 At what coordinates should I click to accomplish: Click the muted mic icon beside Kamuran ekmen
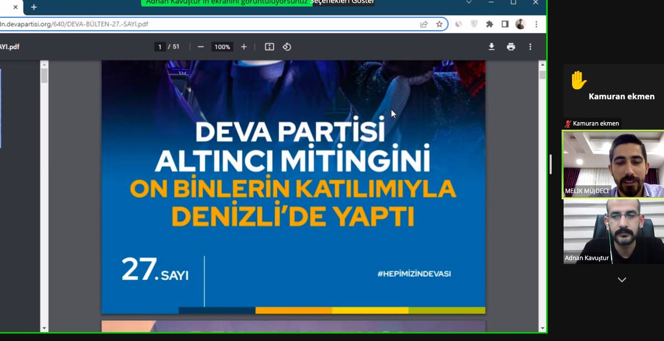[567, 124]
